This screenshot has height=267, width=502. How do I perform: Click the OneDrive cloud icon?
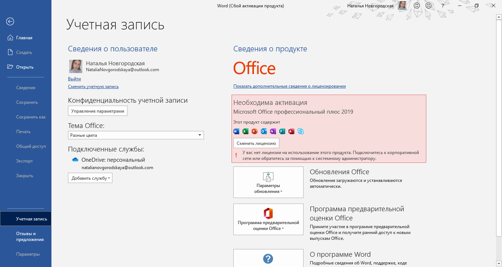click(75, 160)
